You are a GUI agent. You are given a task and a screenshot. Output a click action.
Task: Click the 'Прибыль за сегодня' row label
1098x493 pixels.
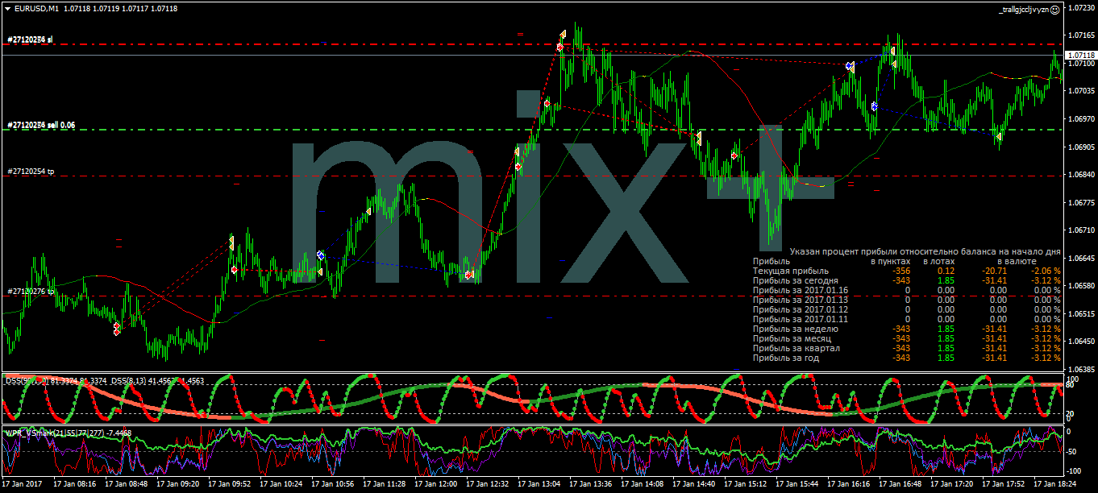coord(795,280)
